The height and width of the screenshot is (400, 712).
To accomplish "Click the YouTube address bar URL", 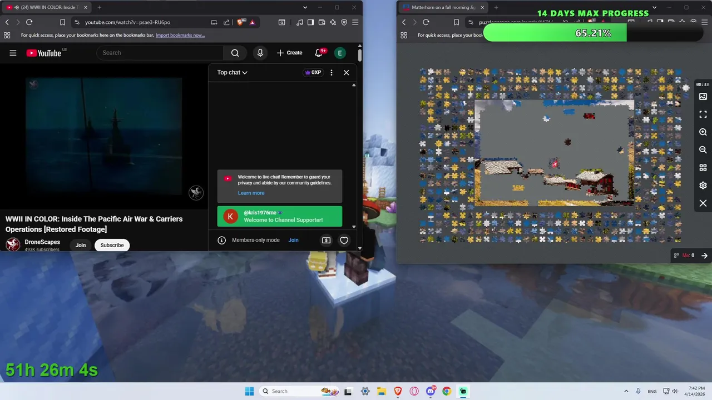I will [x=127, y=22].
